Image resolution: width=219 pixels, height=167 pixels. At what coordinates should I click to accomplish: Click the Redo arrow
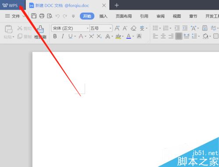(65, 16)
